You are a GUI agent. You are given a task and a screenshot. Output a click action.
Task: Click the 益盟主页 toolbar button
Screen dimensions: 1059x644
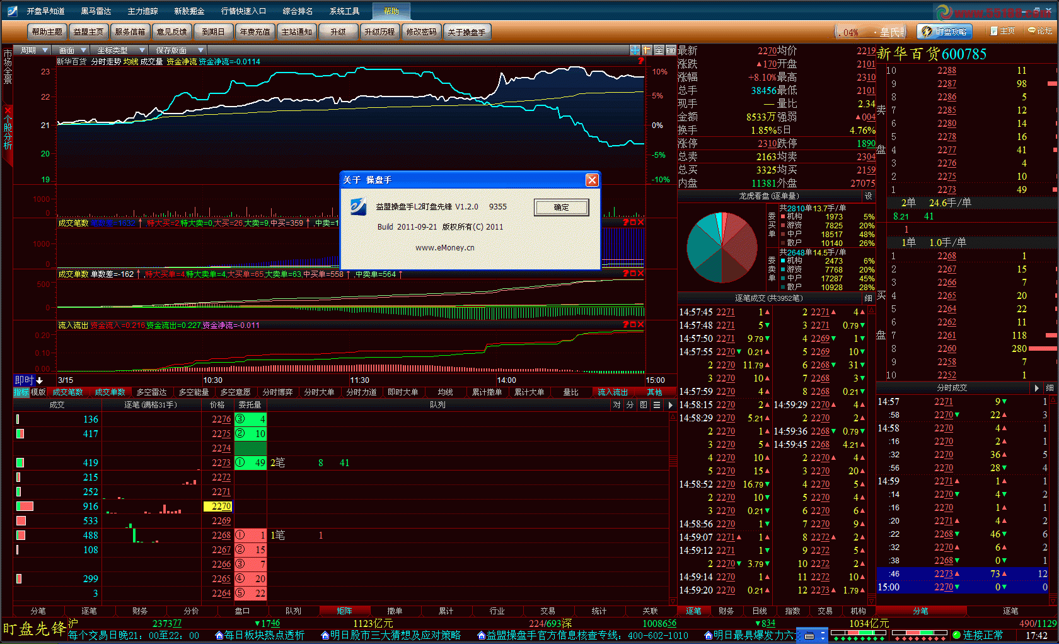click(88, 32)
